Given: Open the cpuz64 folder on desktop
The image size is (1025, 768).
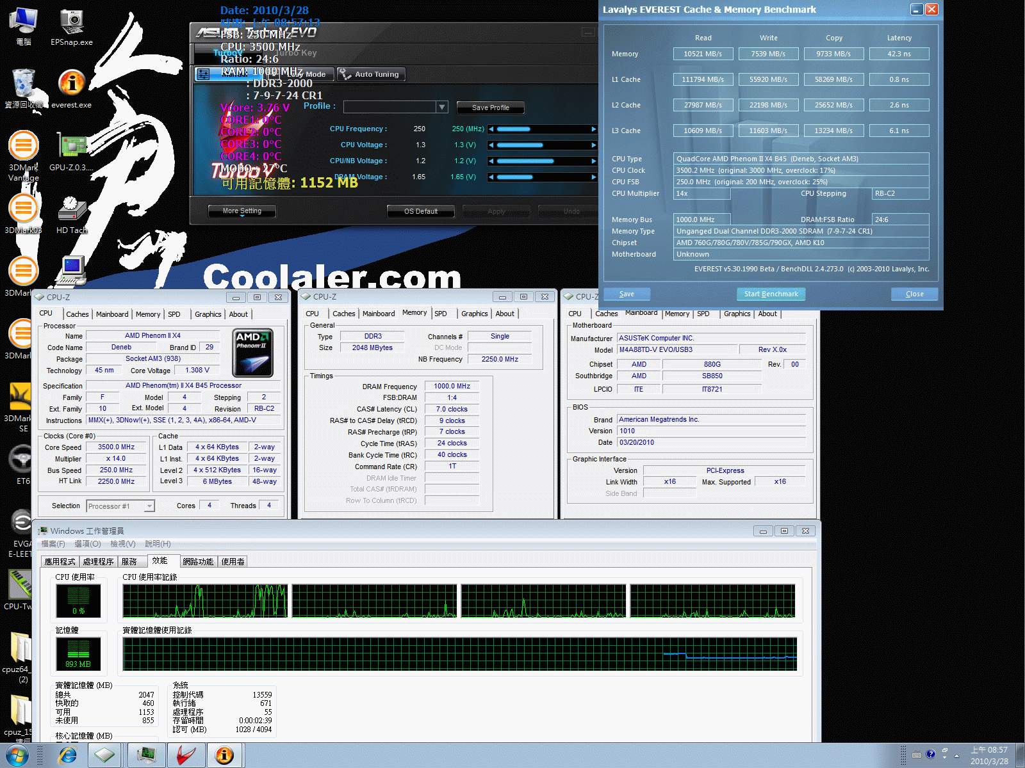Looking at the screenshot, I should pyautogui.click(x=18, y=657).
